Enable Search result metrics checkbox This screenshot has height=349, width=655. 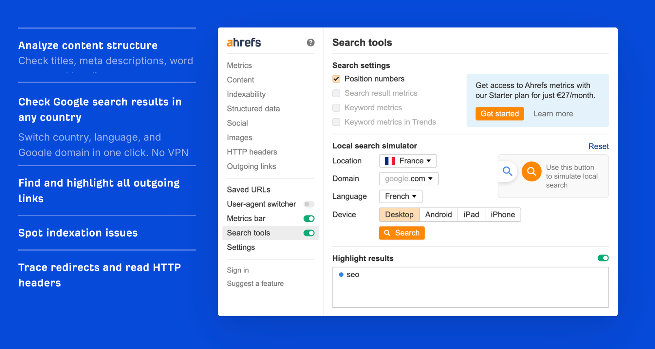[x=336, y=93]
